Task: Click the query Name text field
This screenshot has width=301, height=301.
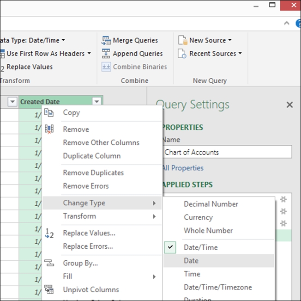Action: pyautogui.click(x=227, y=152)
